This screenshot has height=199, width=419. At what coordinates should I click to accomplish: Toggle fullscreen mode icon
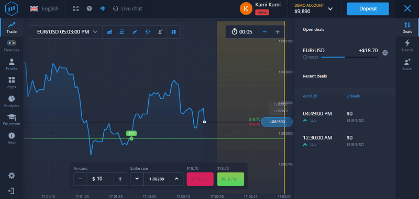[x=76, y=8]
